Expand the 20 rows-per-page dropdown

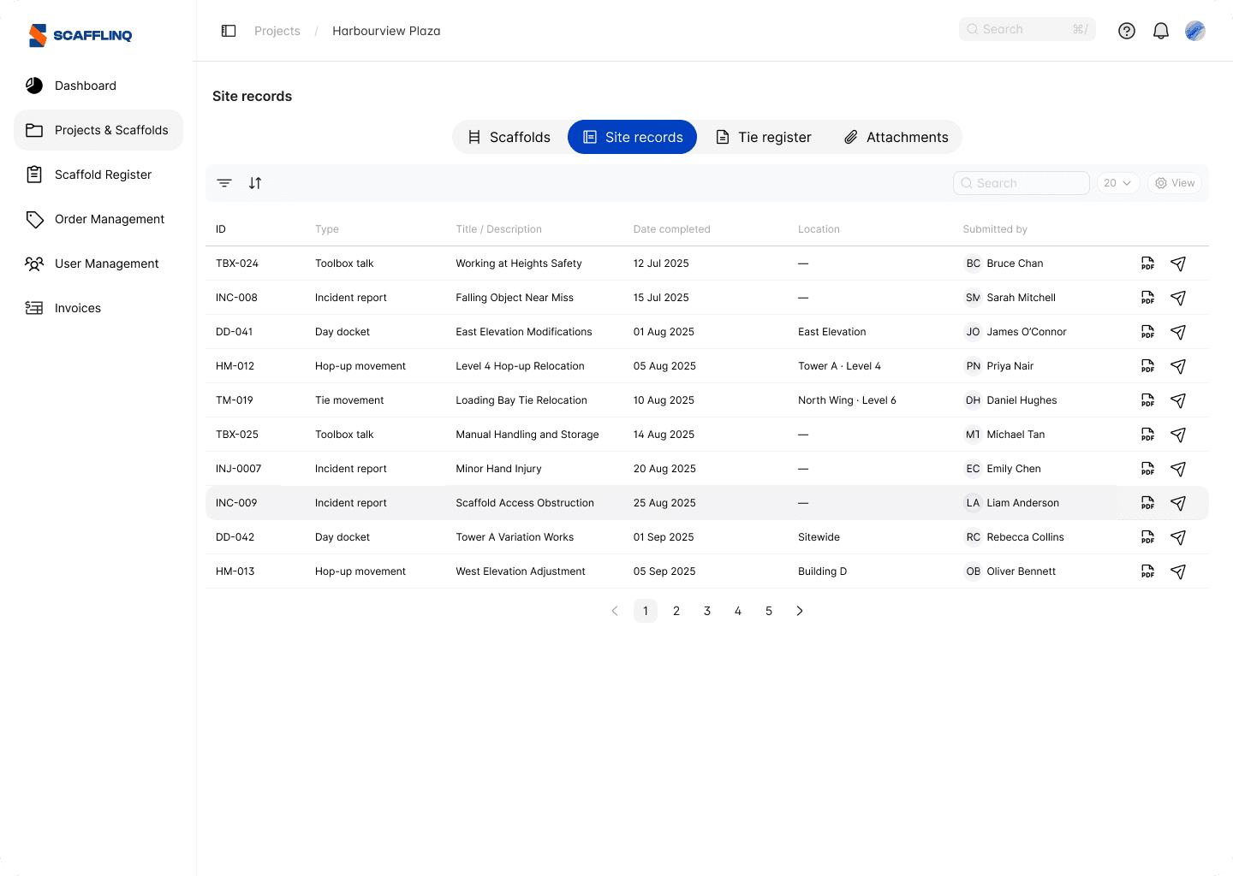pyautogui.click(x=1117, y=183)
